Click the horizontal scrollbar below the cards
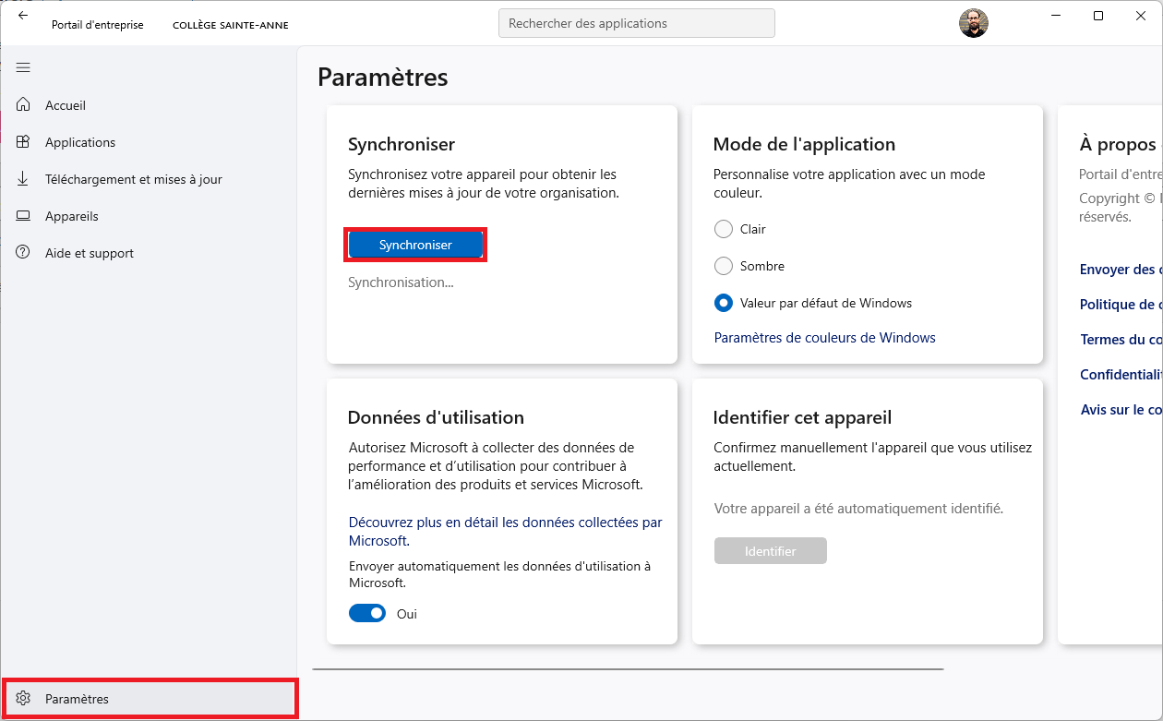1163x721 pixels. (628, 668)
